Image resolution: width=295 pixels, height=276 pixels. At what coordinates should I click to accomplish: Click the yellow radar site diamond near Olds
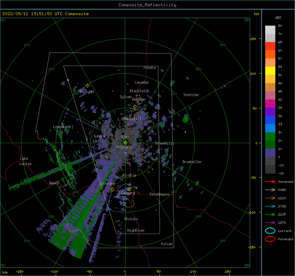(125, 143)
